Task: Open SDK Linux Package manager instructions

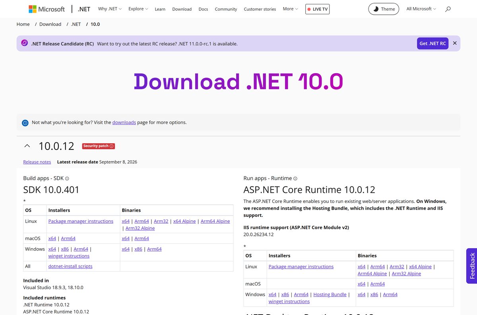Action: pyautogui.click(x=81, y=221)
